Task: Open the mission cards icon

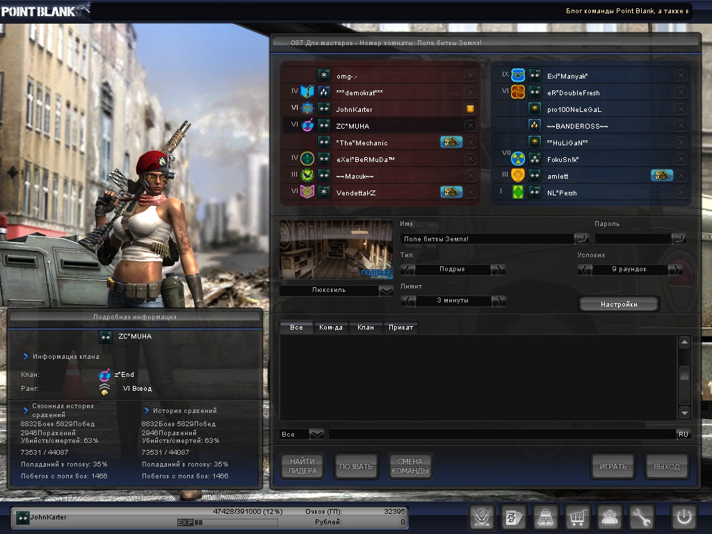Action: click(x=514, y=517)
